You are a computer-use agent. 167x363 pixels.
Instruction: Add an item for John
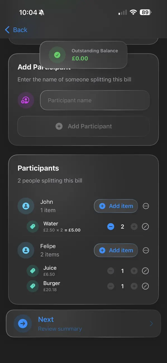[x=116, y=206]
